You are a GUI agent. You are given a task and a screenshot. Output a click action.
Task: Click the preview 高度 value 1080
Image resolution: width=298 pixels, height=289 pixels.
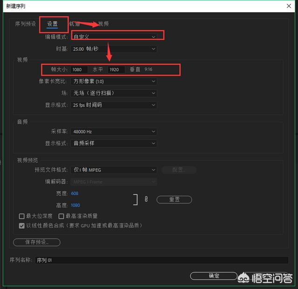tap(75, 205)
